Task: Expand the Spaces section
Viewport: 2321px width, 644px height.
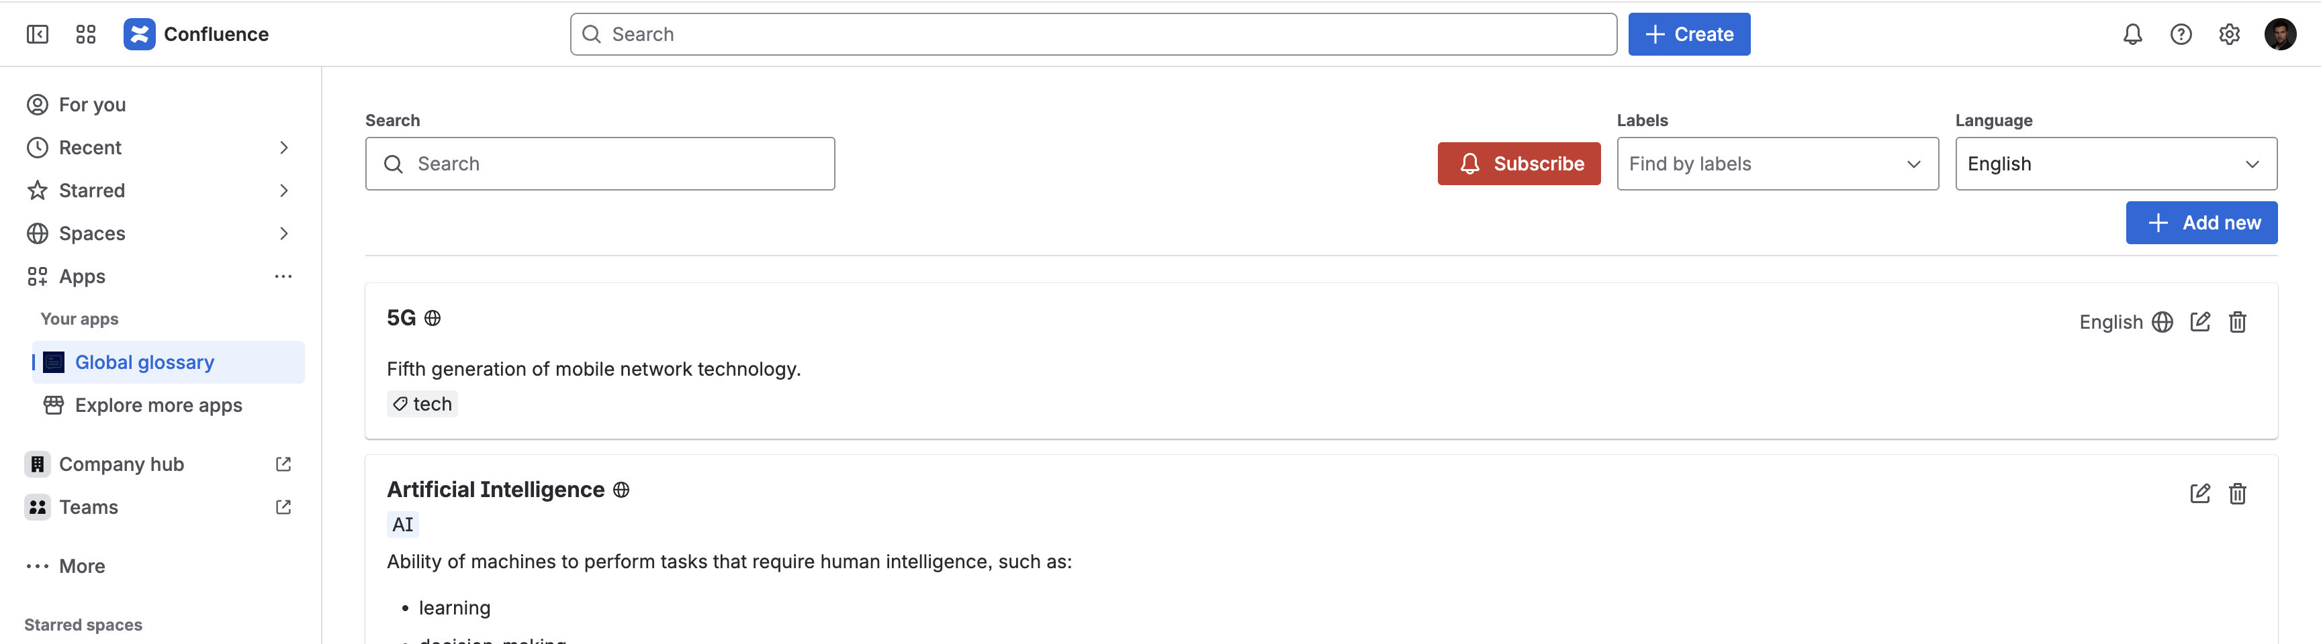Action: tap(284, 233)
